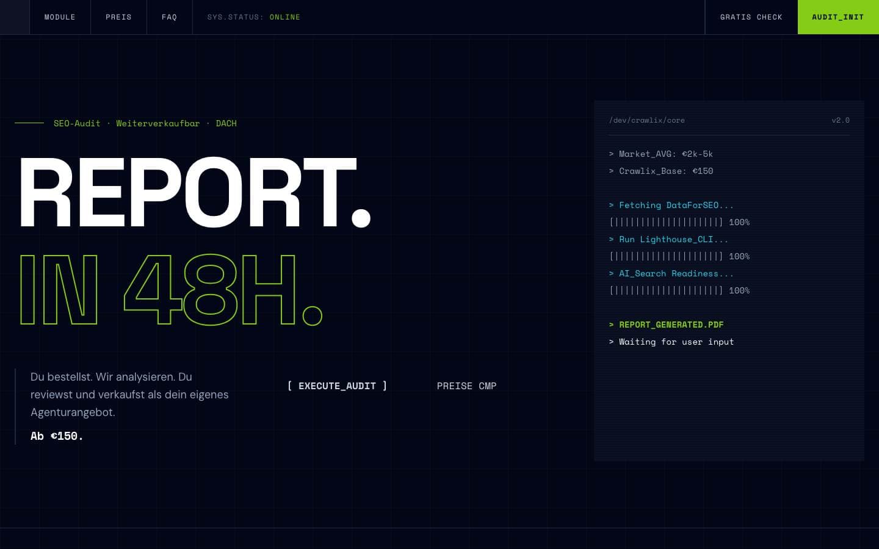Click the white 'REPORT.' headline

(x=194, y=192)
